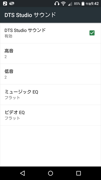Tap the Wi-Fi status icon
The image size is (101, 180).
(63, 4)
